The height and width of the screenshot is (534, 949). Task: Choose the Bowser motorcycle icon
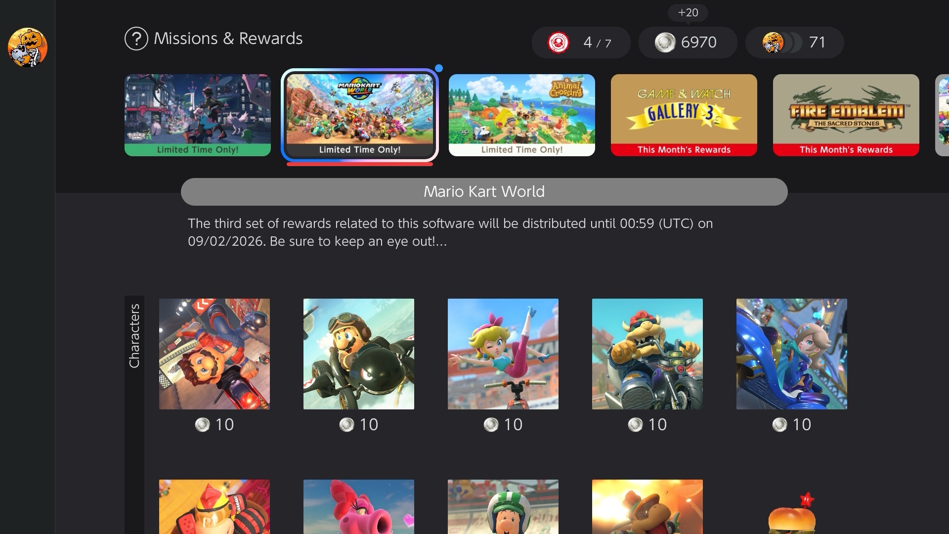pyautogui.click(x=647, y=354)
